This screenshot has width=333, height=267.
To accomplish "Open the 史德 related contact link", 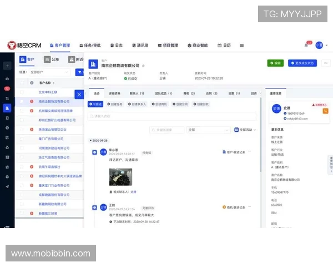I will (133, 192).
